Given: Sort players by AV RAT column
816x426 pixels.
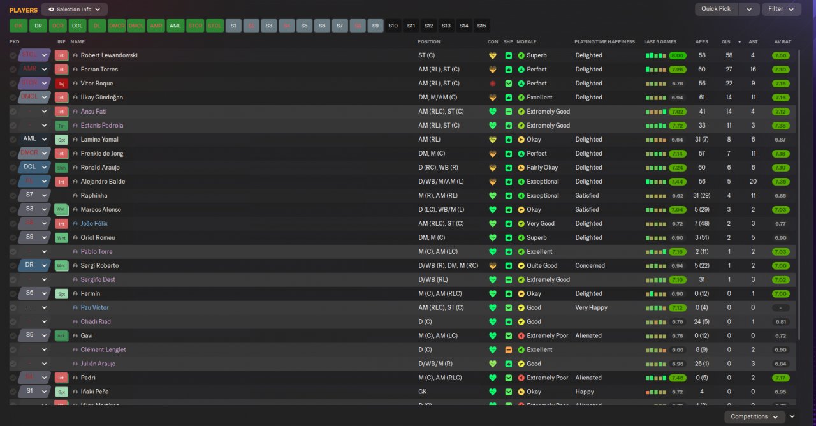Looking at the screenshot, I should (x=782, y=42).
